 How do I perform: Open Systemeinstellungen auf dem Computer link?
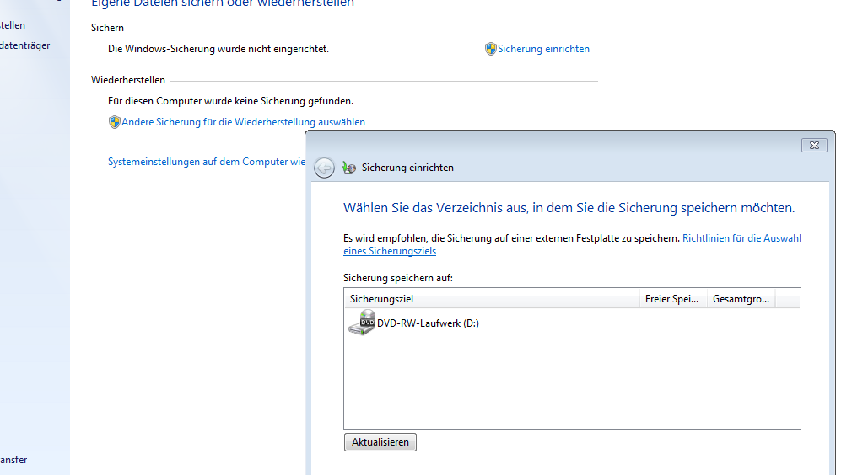point(206,162)
